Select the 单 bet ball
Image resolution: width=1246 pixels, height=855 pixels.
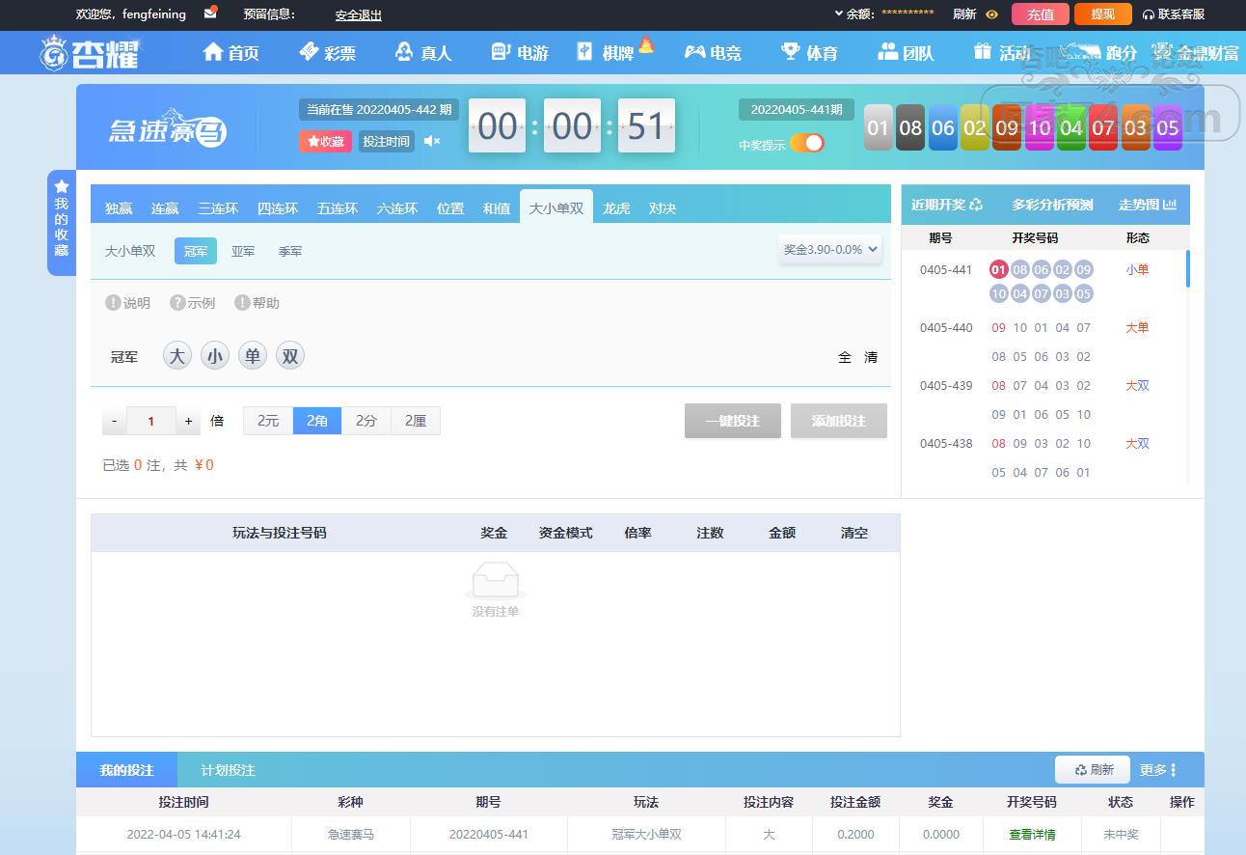253,356
